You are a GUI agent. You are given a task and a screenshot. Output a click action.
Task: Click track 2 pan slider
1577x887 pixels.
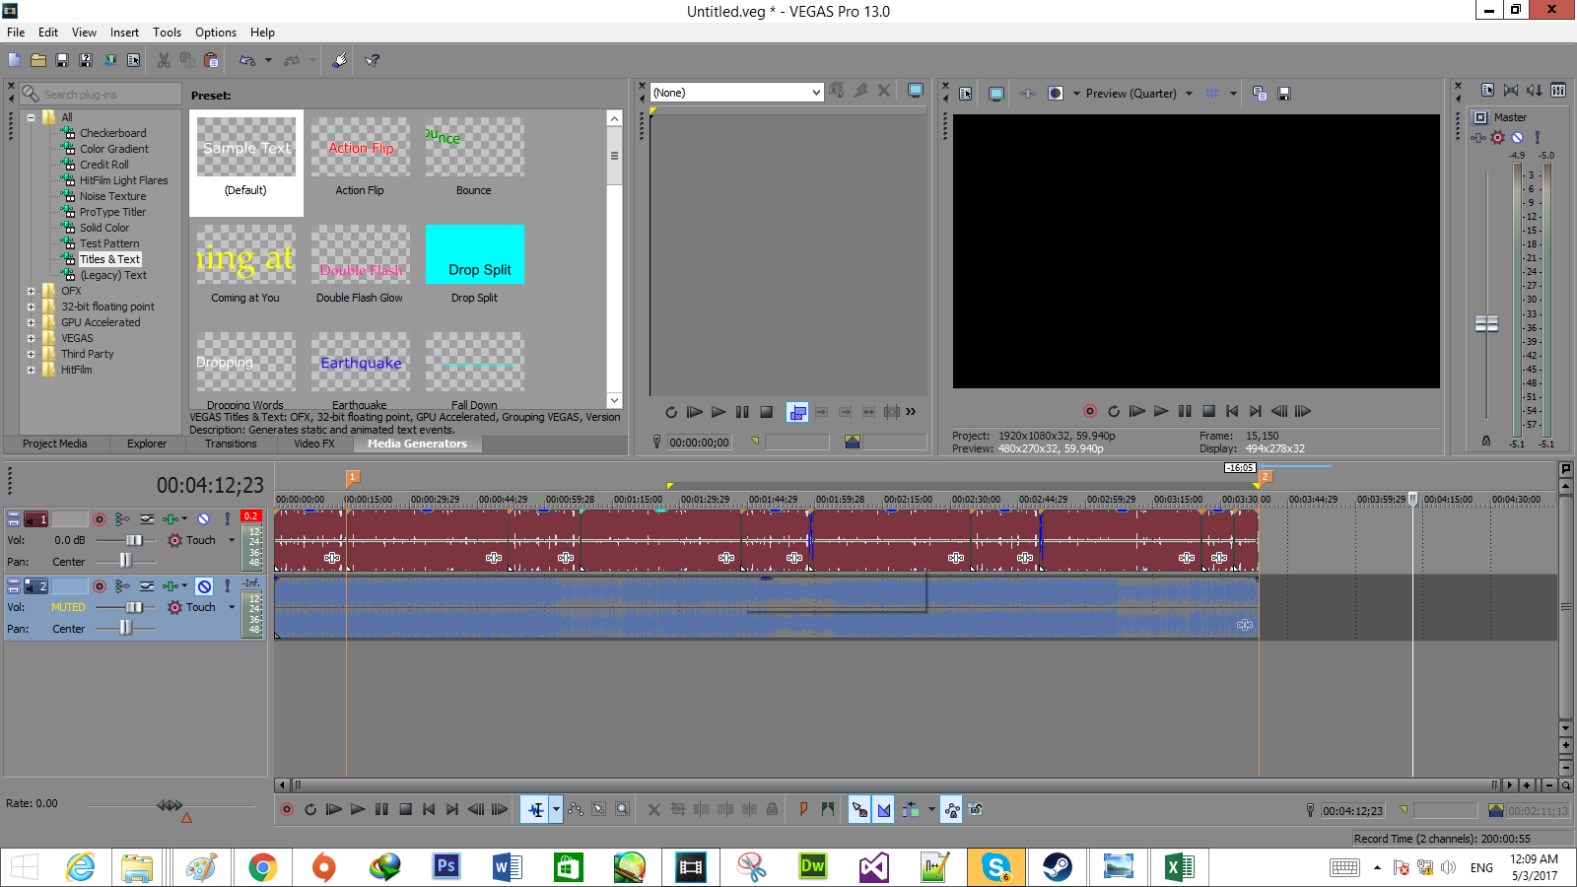tap(125, 628)
